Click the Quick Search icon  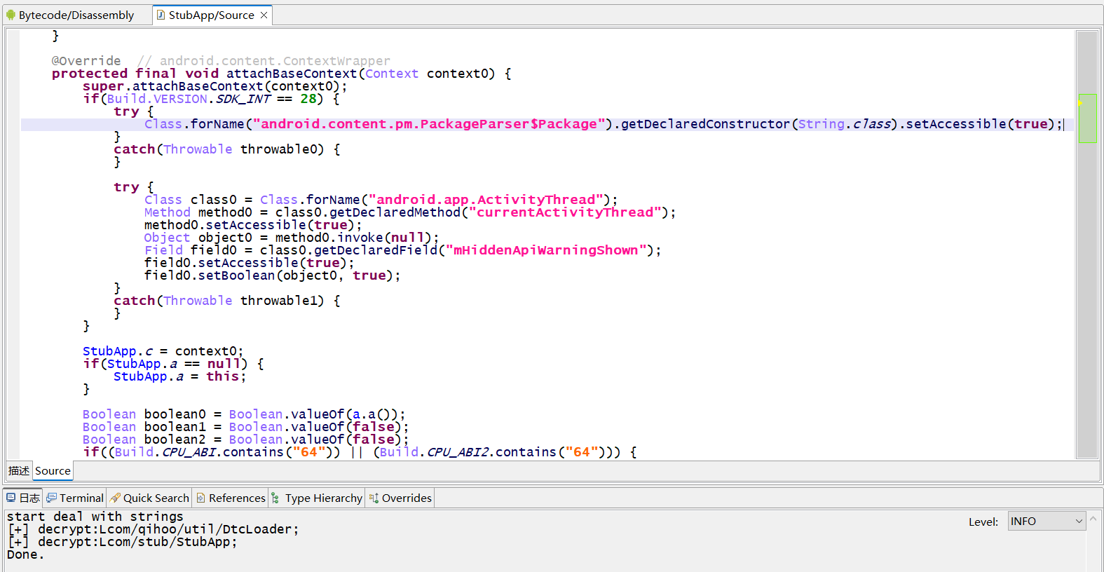[x=115, y=498]
